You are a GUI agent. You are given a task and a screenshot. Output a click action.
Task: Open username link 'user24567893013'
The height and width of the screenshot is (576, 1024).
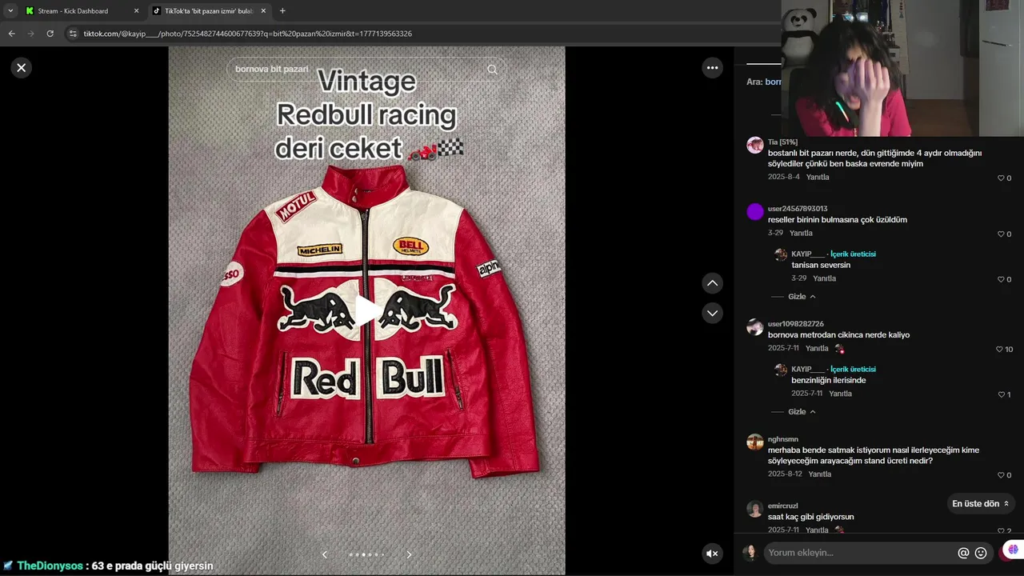point(798,209)
